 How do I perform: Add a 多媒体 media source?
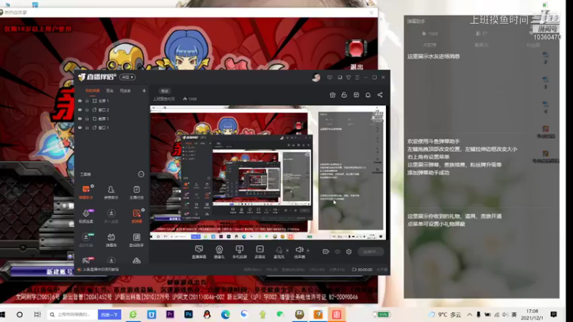pyautogui.click(x=260, y=252)
